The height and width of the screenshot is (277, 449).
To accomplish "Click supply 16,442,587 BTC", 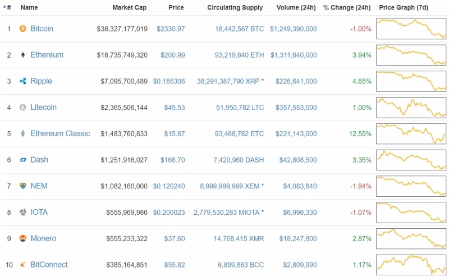I will pos(240,29).
